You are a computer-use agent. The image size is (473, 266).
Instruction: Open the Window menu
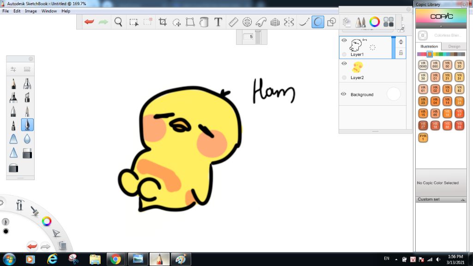(49, 11)
